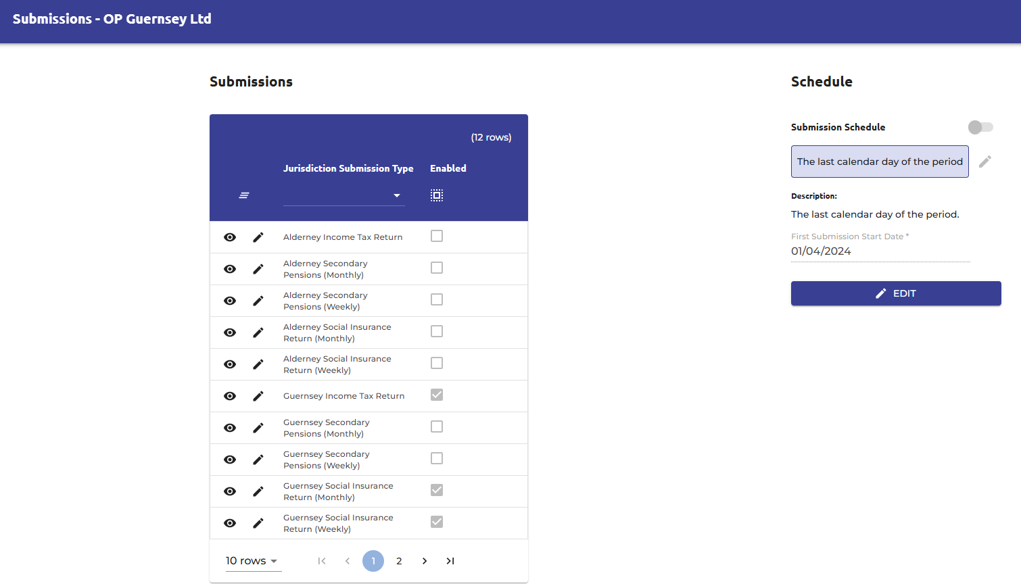View the Alderney Income Tax Return submission
Image resolution: width=1021 pixels, height=588 pixels.
point(230,237)
